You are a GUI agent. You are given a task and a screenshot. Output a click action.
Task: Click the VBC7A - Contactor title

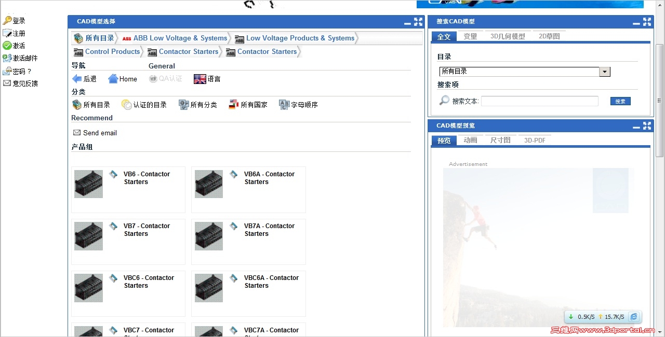pyautogui.click(x=271, y=330)
